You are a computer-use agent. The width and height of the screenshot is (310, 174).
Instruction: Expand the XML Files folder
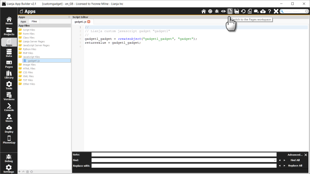point(28,76)
